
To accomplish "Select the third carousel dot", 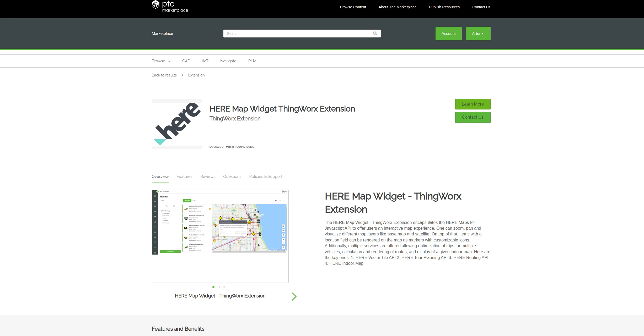I will point(224,287).
